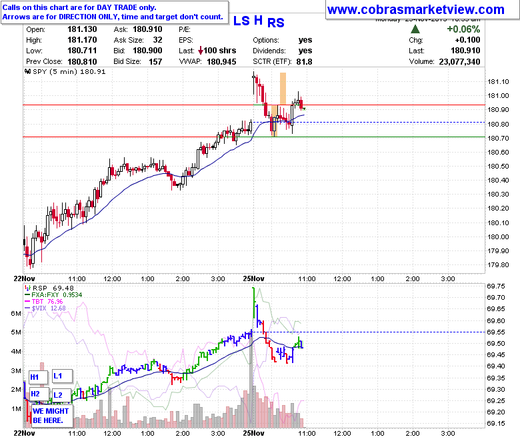Select the Chg value +0.100
Image resolution: width=520 pixels, height=439 pixels.
pos(467,40)
